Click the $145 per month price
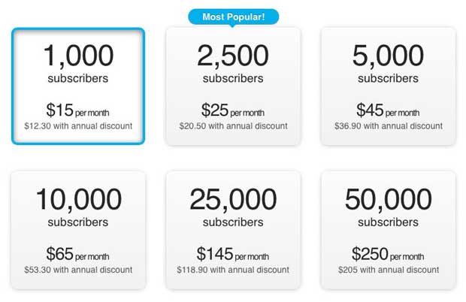The width and height of the screenshot is (466, 302). (x=232, y=254)
